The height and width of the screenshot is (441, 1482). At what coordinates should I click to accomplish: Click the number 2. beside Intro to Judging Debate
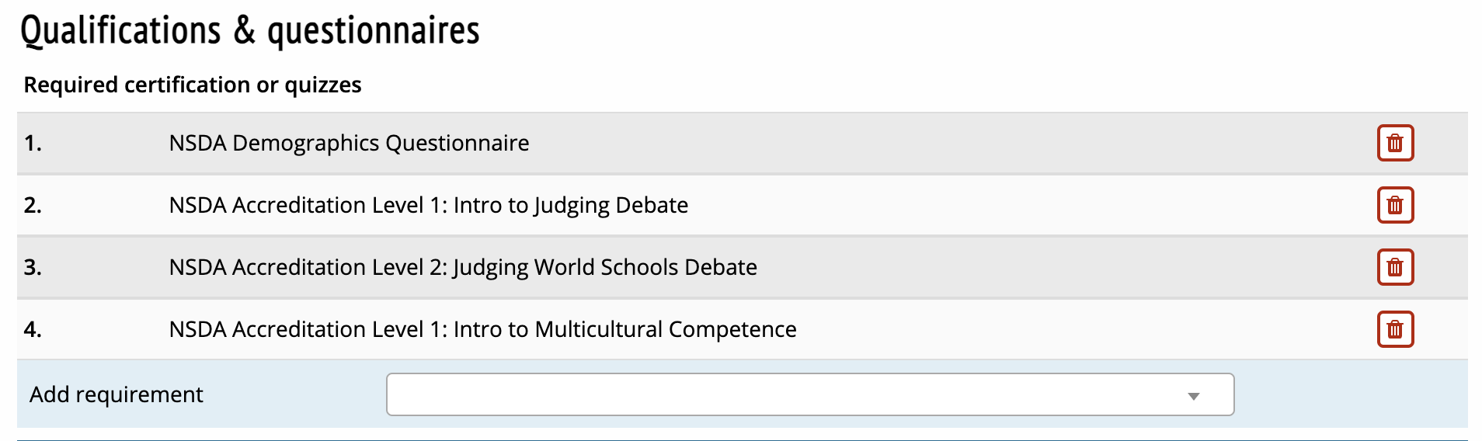click(33, 205)
